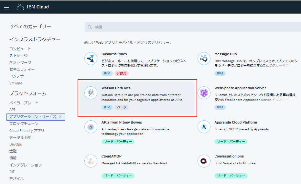Select モバイル category
Screen dimensions: 301x184
click(x=17, y=179)
